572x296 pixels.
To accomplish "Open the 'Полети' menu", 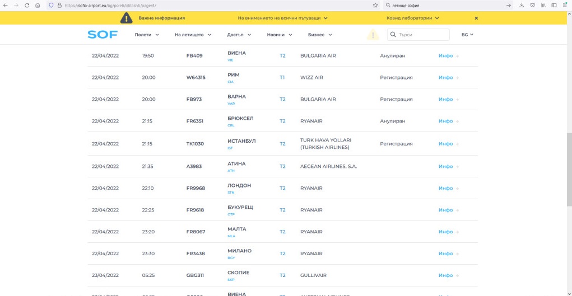I will tap(147, 35).
